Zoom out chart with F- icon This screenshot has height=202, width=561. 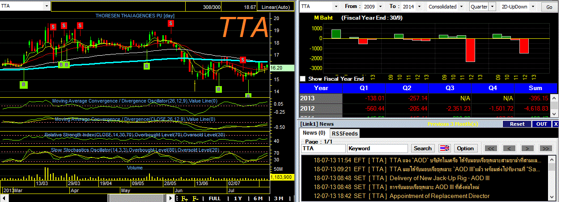coord(195,198)
